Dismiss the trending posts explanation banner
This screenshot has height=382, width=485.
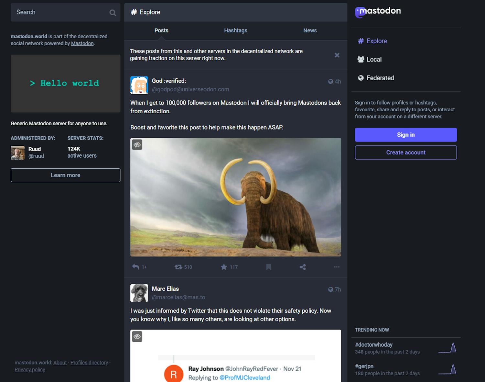337,55
